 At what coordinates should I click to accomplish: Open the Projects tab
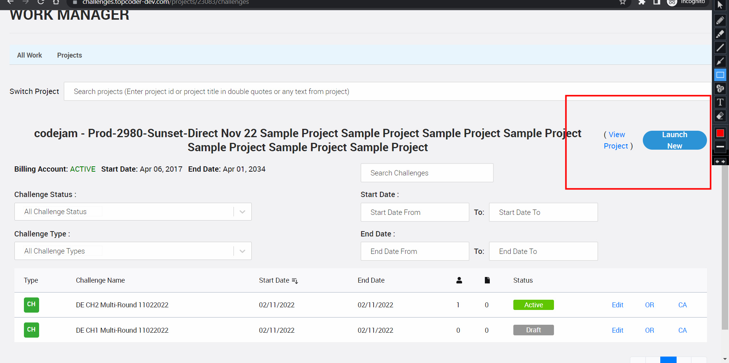click(x=69, y=55)
